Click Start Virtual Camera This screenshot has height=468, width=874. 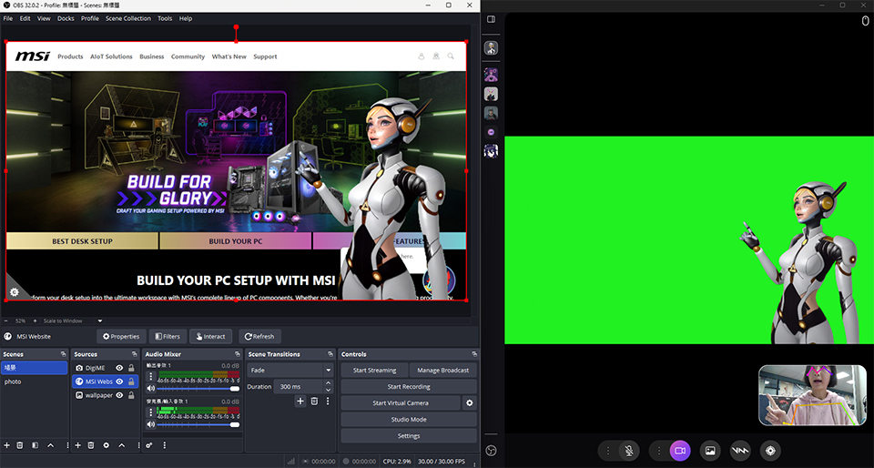point(401,402)
